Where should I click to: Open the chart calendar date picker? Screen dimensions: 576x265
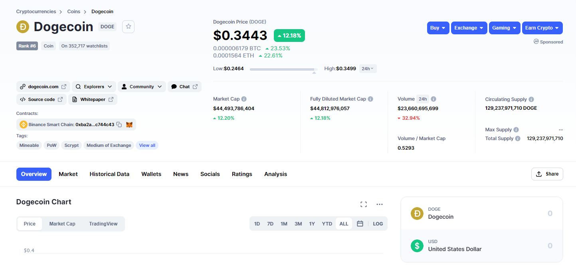[x=360, y=223]
